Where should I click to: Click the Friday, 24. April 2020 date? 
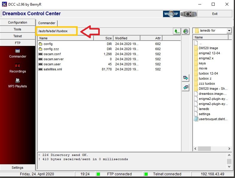tap(37, 174)
